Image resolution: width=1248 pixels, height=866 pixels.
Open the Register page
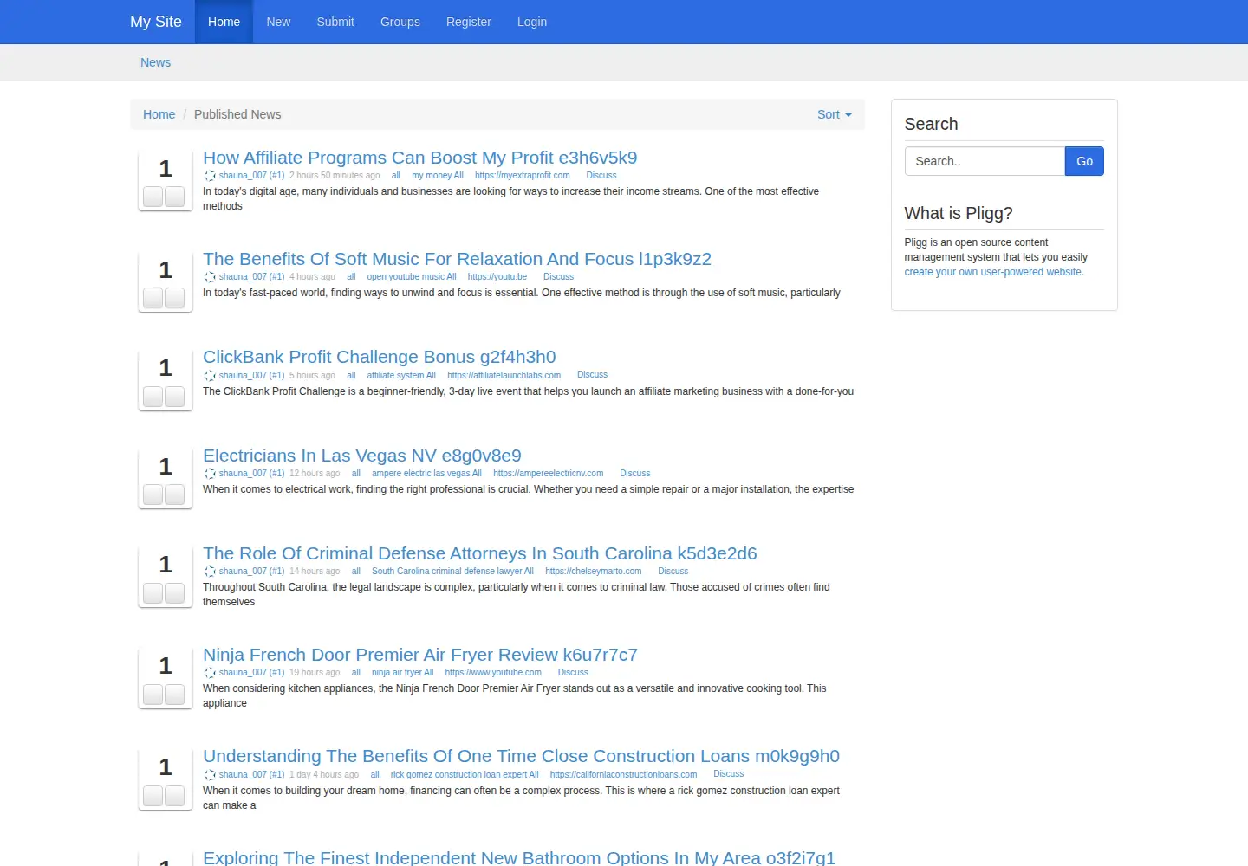tap(469, 22)
